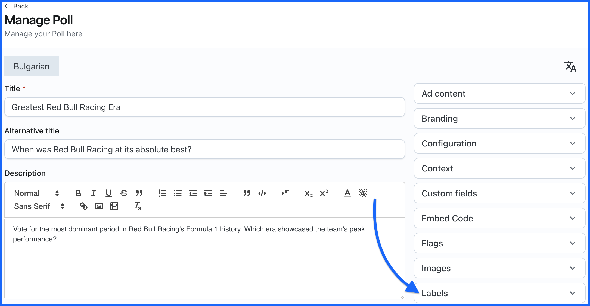Toggle bold formatting in description editor
Viewport: 590px width, 306px height.
(x=78, y=193)
